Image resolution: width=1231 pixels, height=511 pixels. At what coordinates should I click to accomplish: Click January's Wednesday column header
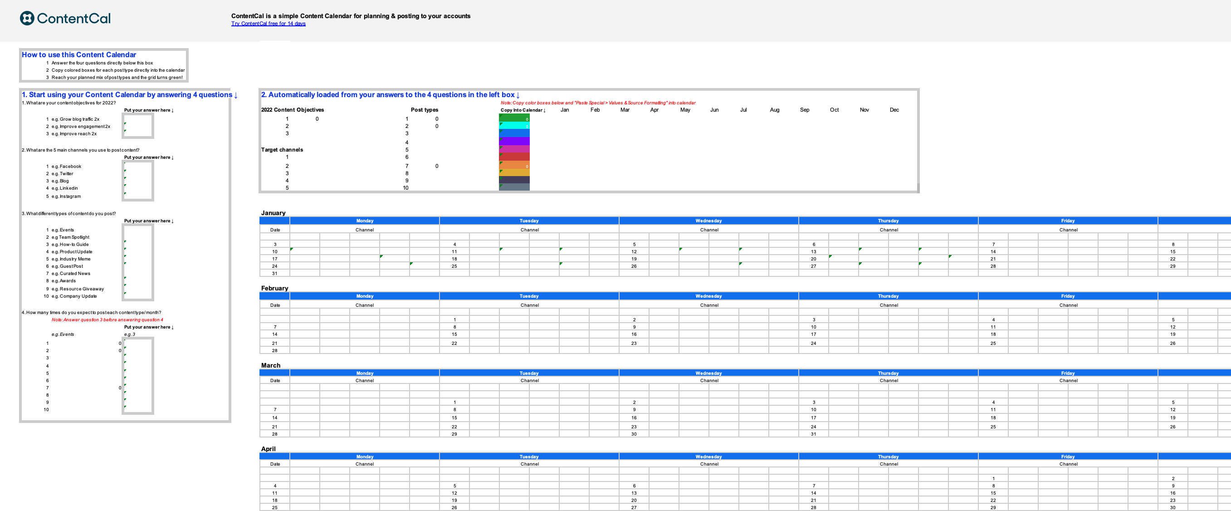click(x=708, y=221)
